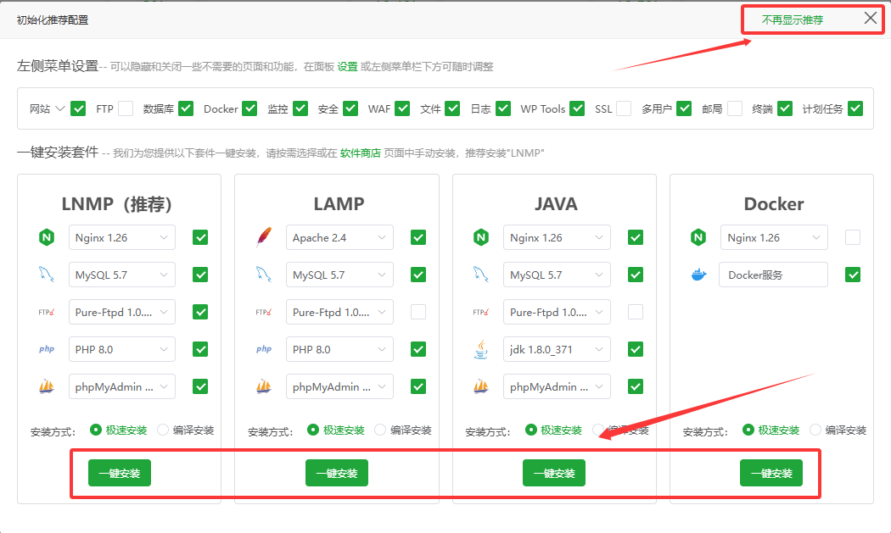
Task: Click the Docker whale icon
Action: coord(698,275)
